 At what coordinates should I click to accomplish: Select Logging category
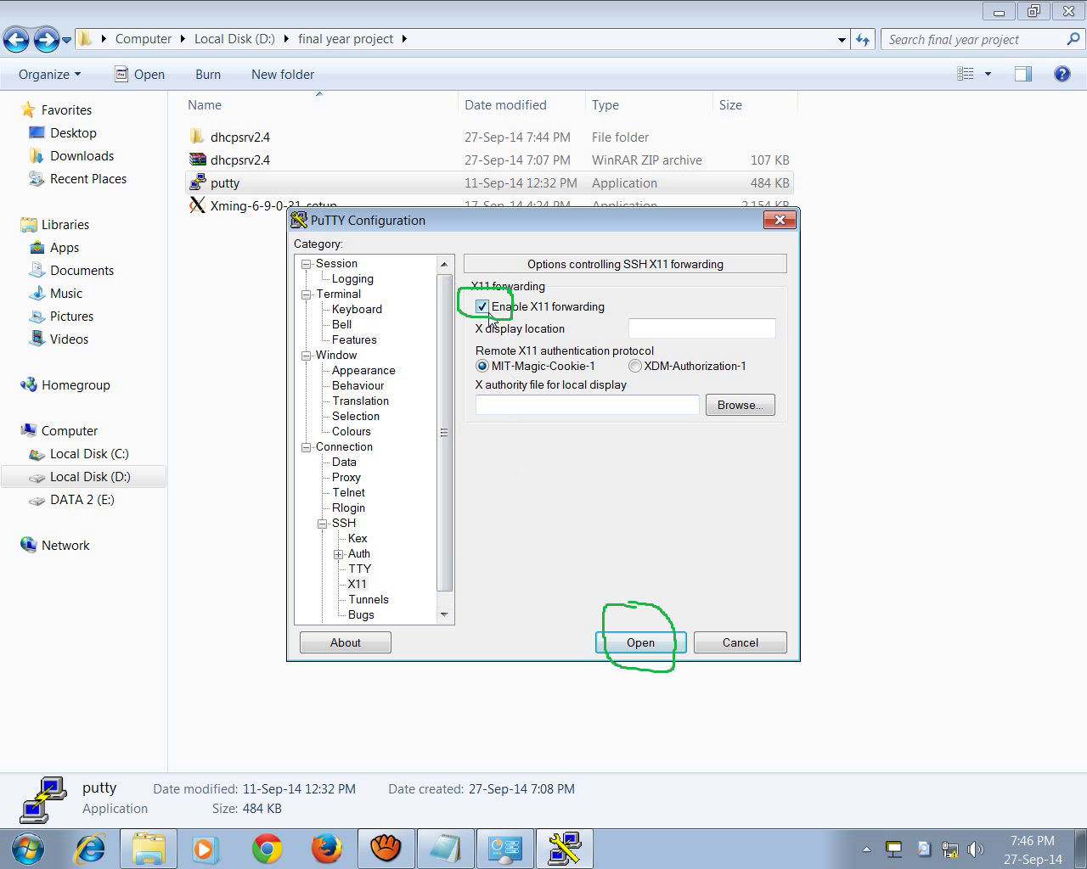352,278
